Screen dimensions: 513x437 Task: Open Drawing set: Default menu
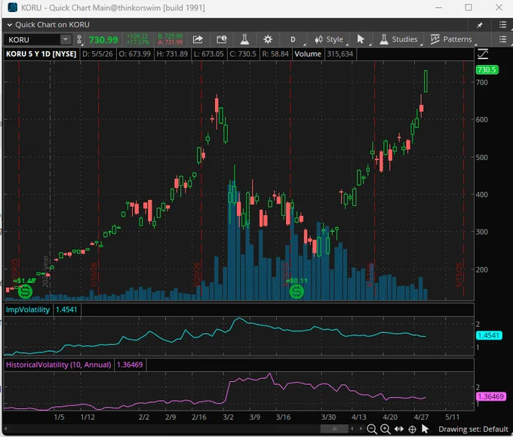tap(473, 429)
